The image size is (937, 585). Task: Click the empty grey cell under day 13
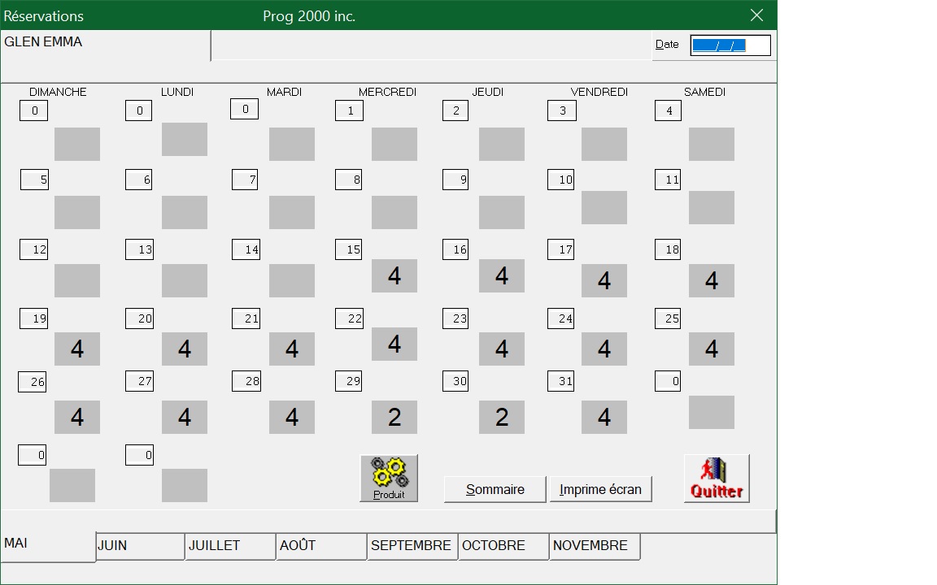[185, 280]
